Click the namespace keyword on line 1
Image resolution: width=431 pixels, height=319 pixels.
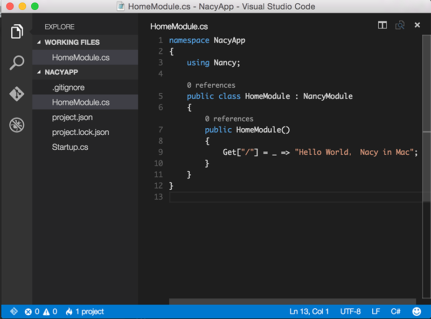tap(189, 40)
